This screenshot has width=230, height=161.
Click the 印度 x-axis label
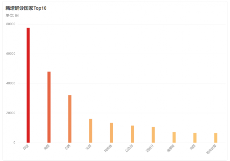(26, 147)
